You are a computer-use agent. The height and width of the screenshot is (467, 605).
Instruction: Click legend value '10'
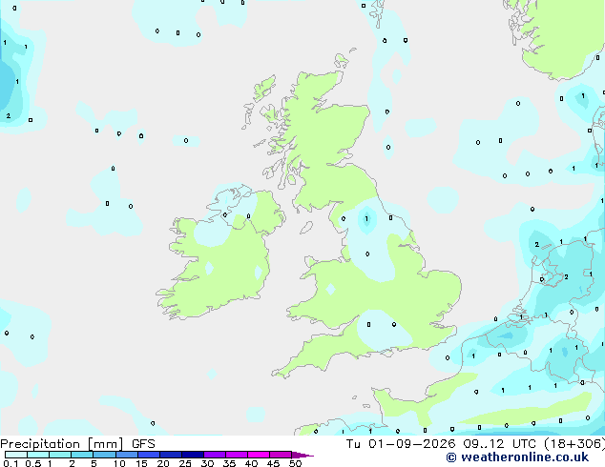pyautogui.click(x=119, y=463)
